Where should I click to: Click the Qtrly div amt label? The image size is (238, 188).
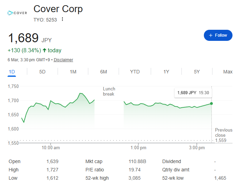tap(176, 170)
